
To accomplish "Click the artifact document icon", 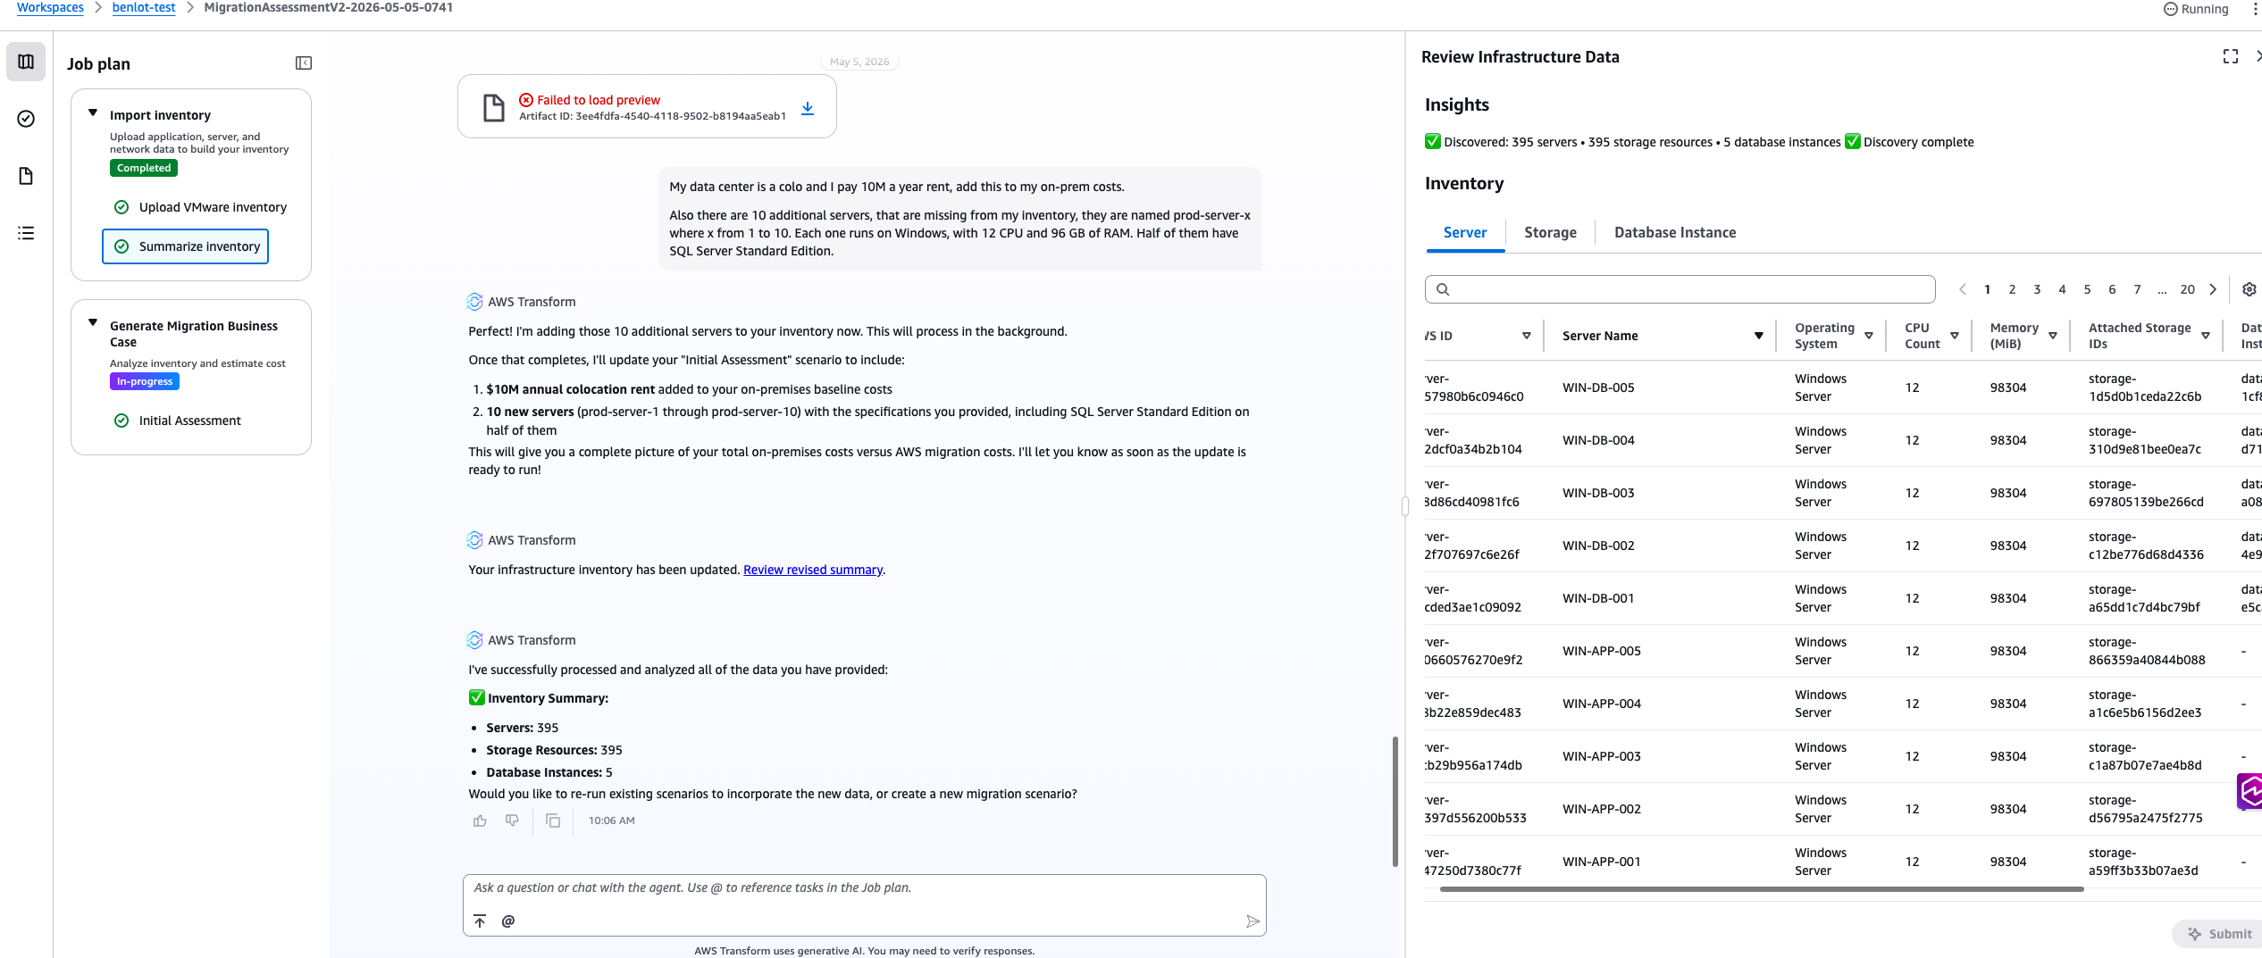I will click(x=493, y=107).
